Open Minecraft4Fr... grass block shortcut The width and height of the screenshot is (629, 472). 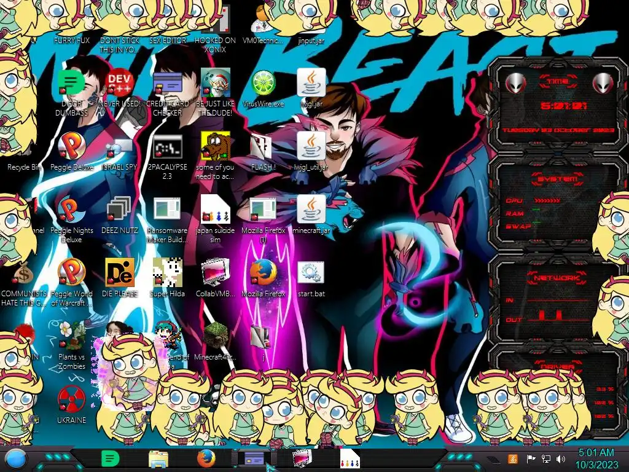[x=216, y=336]
